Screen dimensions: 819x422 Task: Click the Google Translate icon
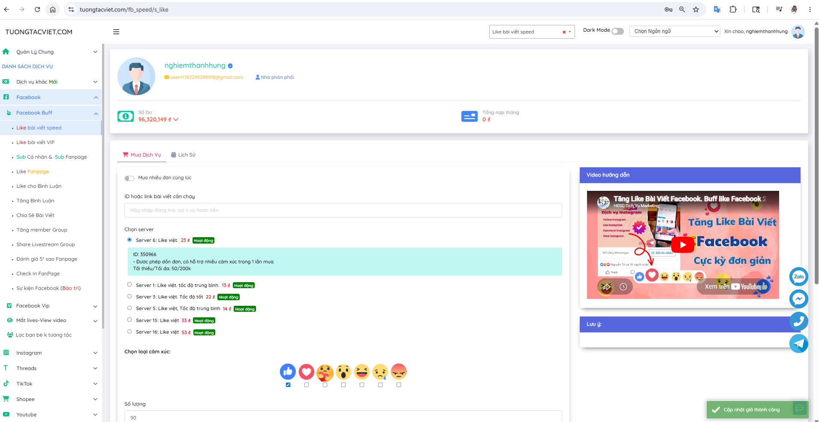(x=717, y=9)
